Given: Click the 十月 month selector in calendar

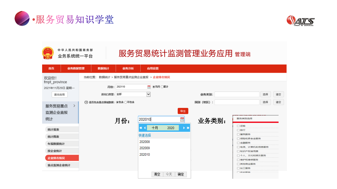Looking at the screenshot, I should [155, 128].
